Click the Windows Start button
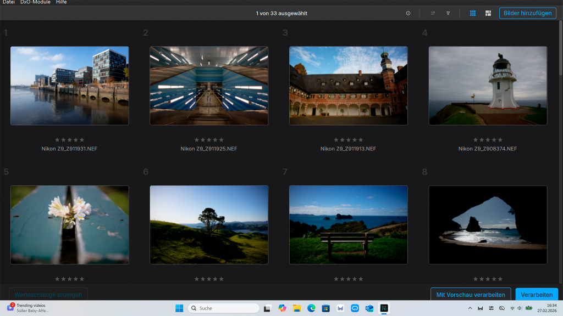Image resolution: width=563 pixels, height=316 pixels. pos(179,308)
